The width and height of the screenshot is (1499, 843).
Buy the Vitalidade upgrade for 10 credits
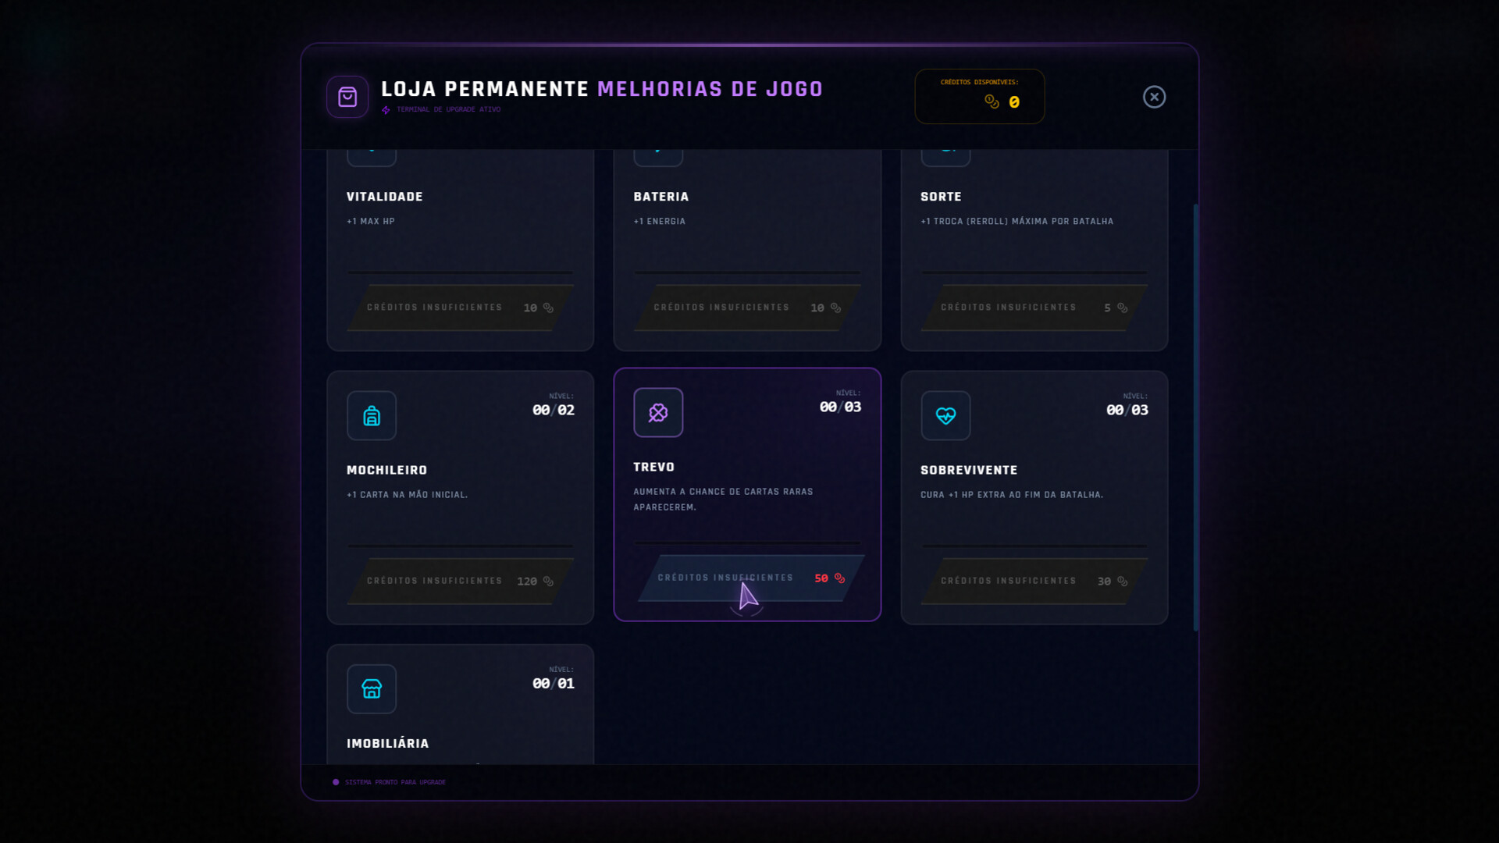(460, 308)
